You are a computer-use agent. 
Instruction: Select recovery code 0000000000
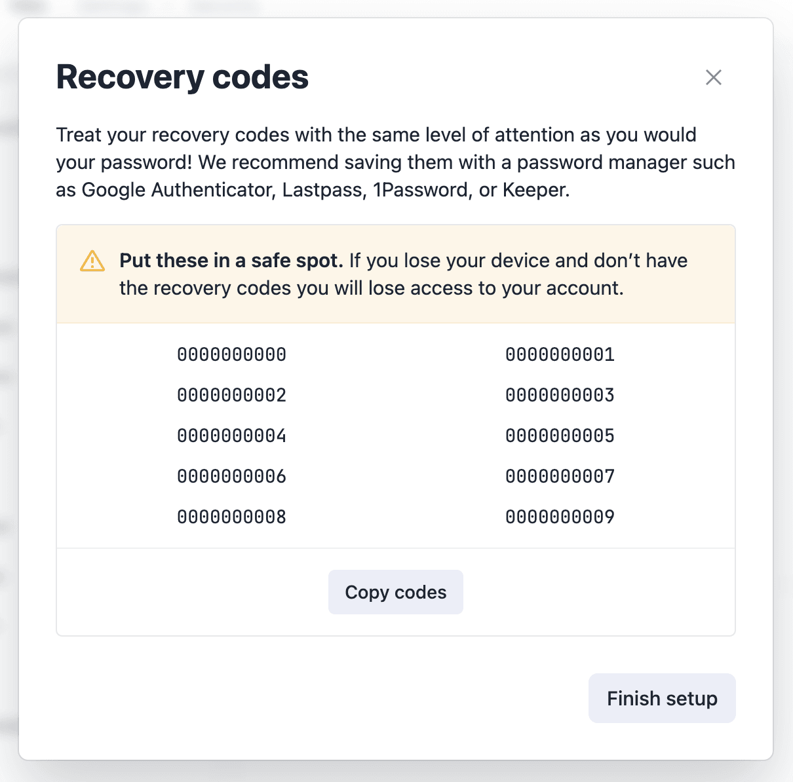coord(231,354)
